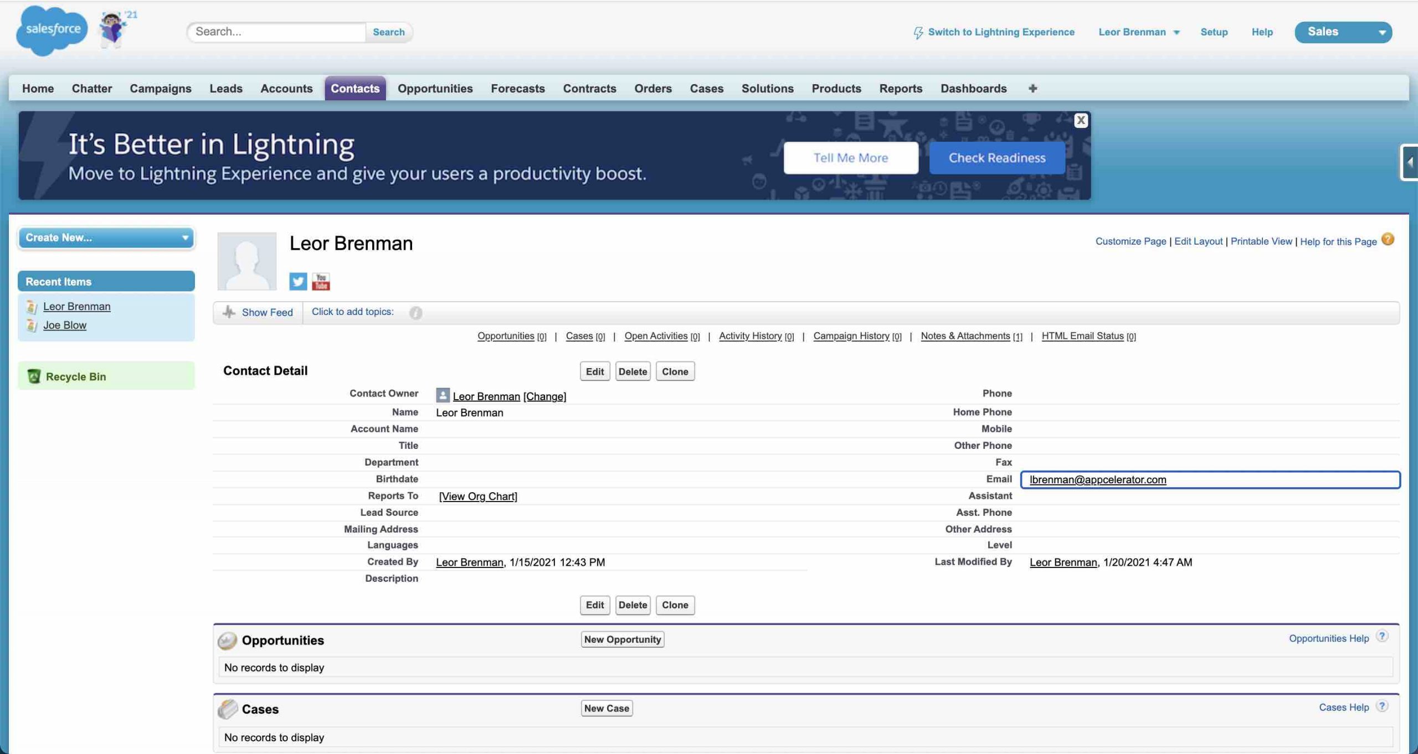Go to the Accounts tab
Viewport: 1418px width, 754px height.
coord(286,89)
